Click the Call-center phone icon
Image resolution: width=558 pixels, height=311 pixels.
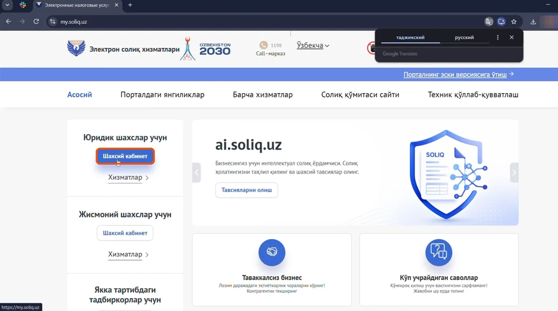point(263,45)
